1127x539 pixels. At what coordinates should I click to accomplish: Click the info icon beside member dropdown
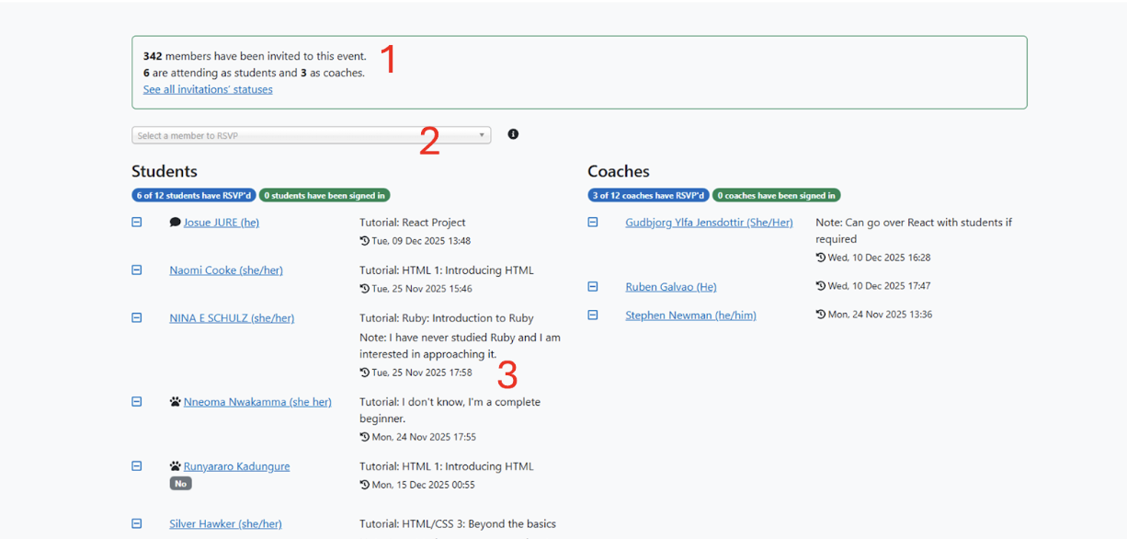tap(513, 134)
